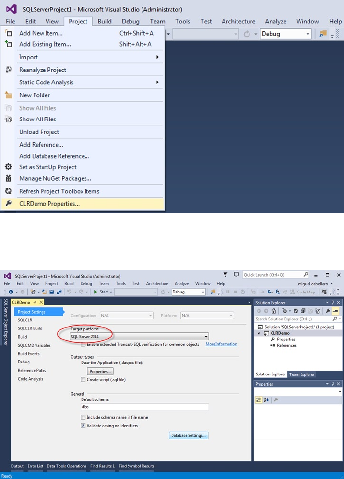Click the New Project toolbar icon
This screenshot has width=344, height=479.
coord(33,292)
